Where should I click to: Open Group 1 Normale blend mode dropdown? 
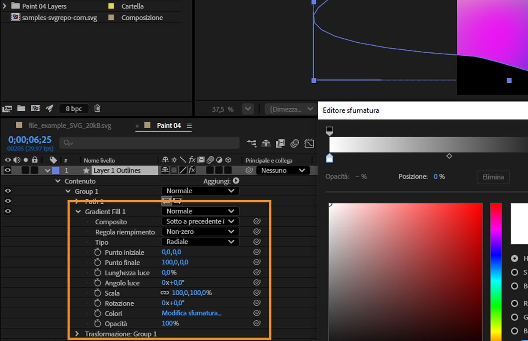pyautogui.click(x=200, y=191)
